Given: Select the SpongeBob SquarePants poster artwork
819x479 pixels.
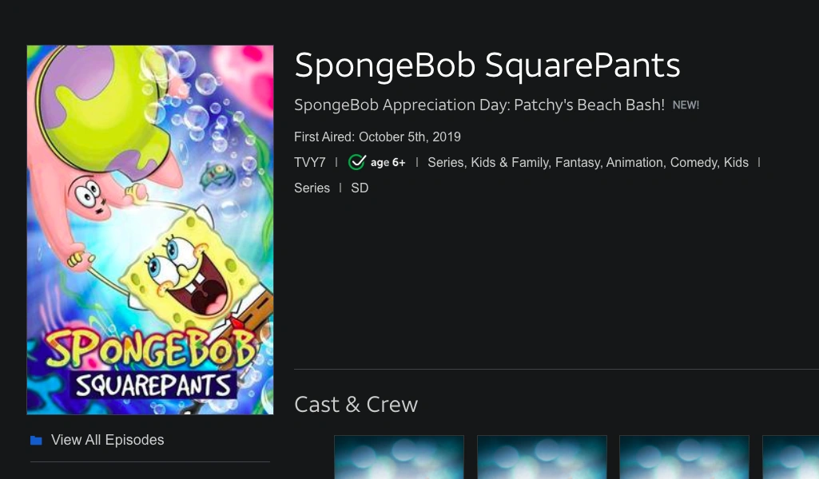Looking at the screenshot, I should click(x=150, y=229).
